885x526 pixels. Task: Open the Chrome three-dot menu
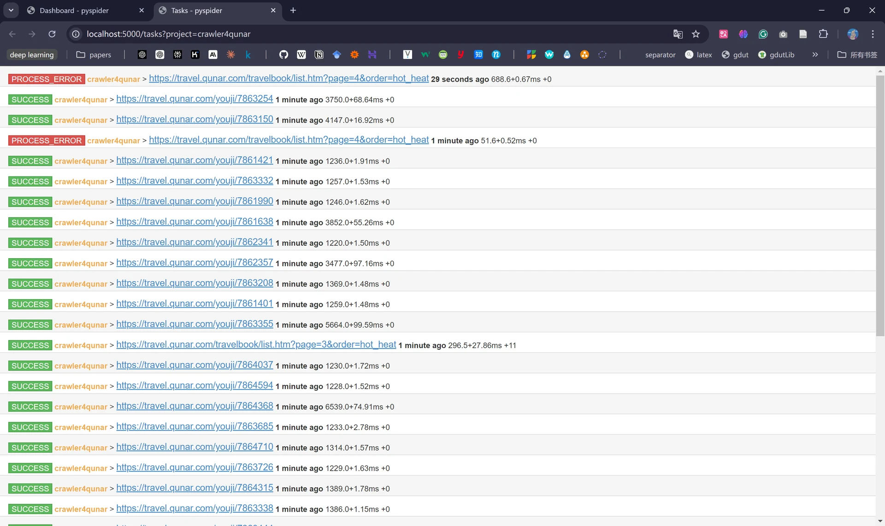point(873,34)
